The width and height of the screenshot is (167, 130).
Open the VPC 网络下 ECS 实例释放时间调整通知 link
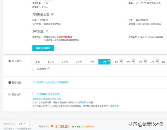(51, 82)
